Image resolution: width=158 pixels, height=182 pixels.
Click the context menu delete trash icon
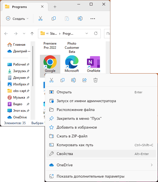[96, 80]
